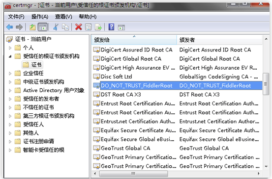This screenshot has height=179, width=272.
Task: Click certificate icon beside DST Root CA X3
Action: click(96, 95)
